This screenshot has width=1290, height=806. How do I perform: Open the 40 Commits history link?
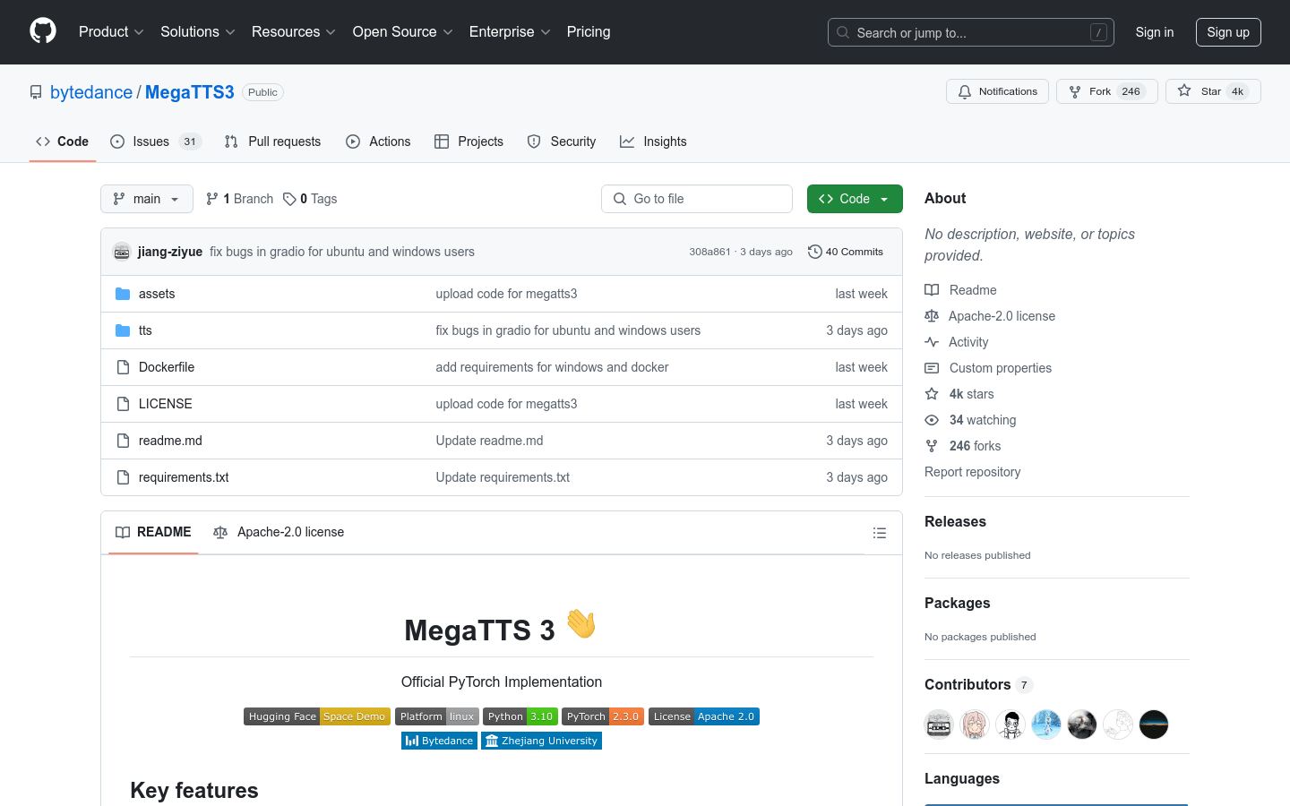[846, 252]
